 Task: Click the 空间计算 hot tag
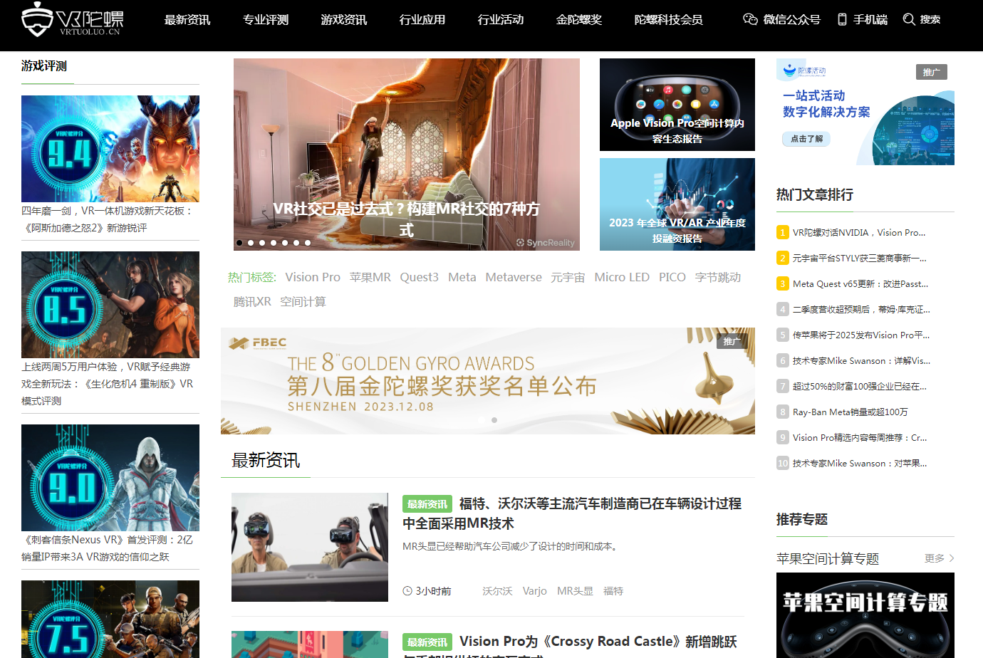coord(303,301)
